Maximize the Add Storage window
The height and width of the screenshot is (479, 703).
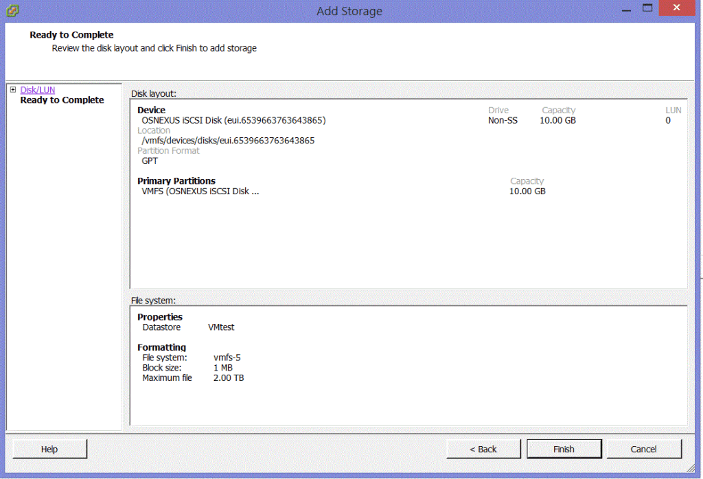click(647, 9)
